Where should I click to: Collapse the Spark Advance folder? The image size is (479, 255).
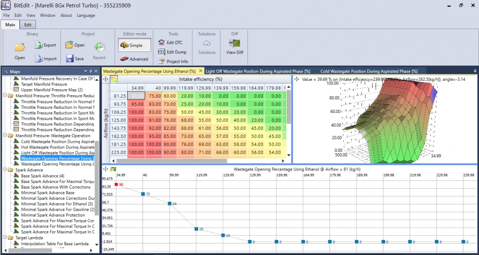click(x=5, y=170)
